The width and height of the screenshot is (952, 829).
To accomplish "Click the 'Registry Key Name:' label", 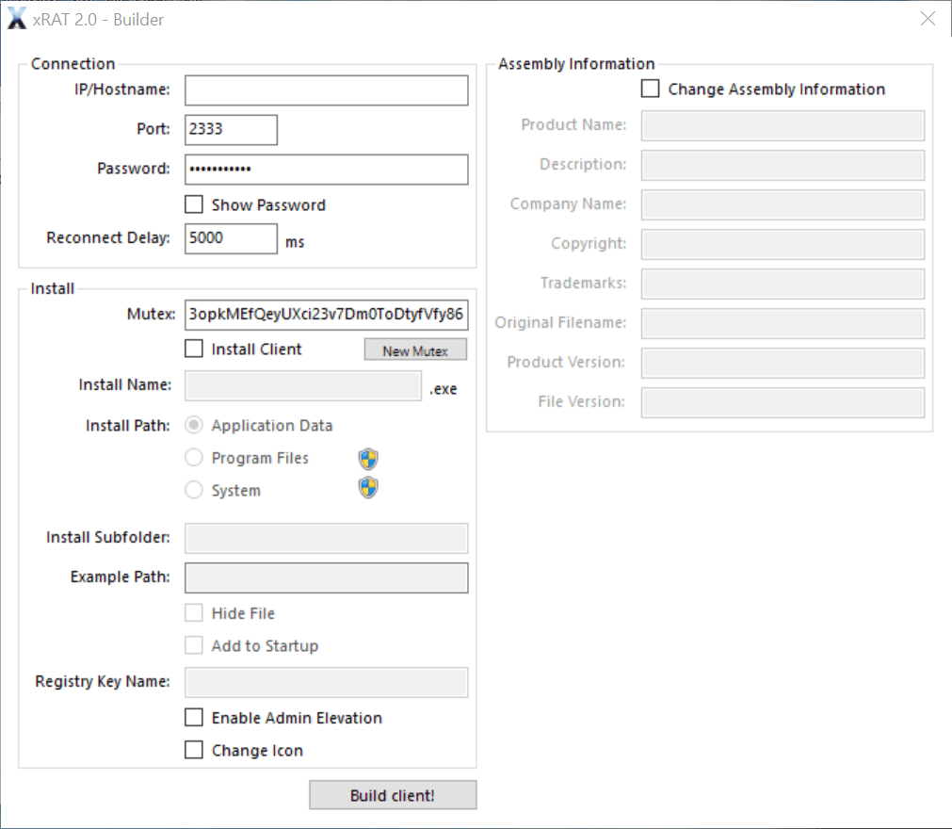I will 103,681.
